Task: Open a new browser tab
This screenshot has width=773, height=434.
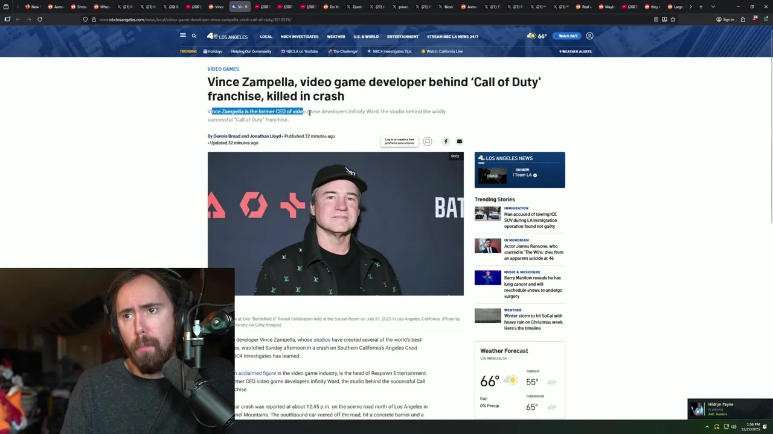Action: 701,7
